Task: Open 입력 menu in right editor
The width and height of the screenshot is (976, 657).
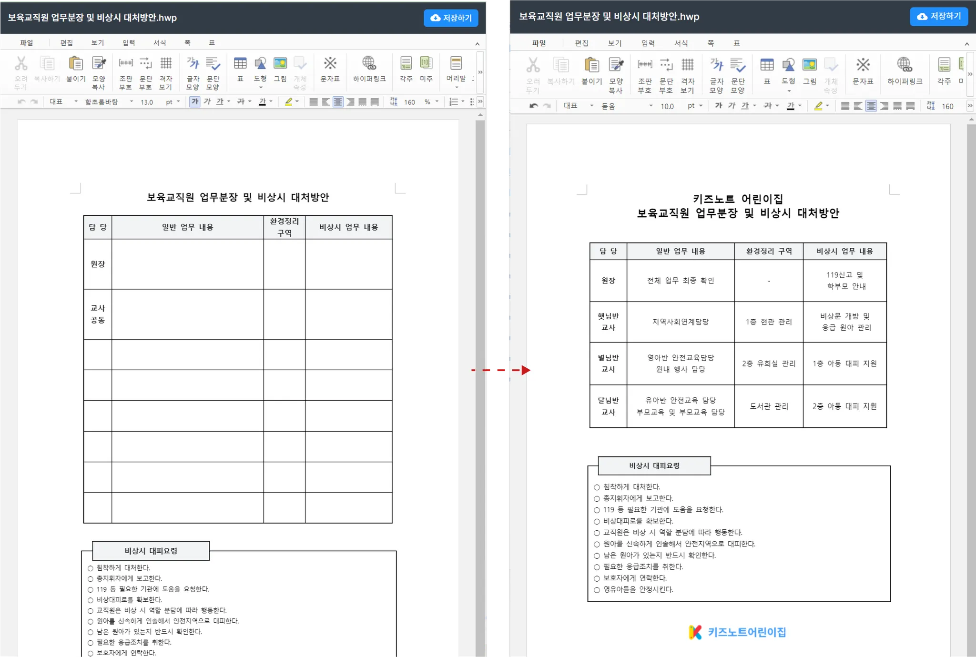Action: pos(648,43)
